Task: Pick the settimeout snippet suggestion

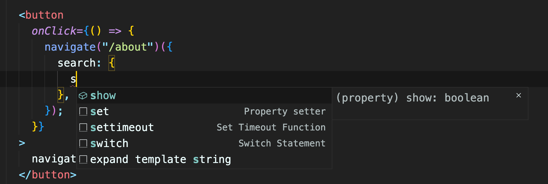Action: pos(204,127)
